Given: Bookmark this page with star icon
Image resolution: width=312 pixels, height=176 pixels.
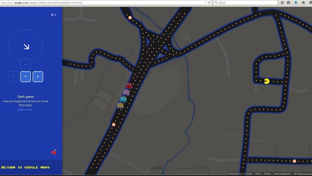Looking at the screenshot, I should click(282, 2).
